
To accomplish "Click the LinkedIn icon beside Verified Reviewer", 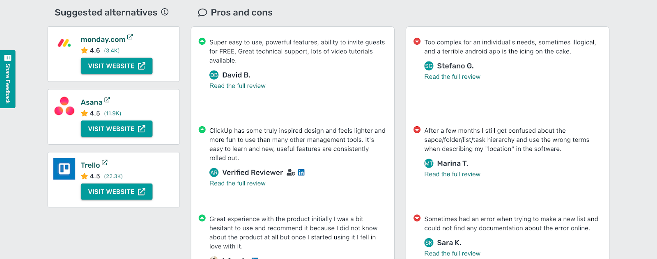I will coord(301,173).
